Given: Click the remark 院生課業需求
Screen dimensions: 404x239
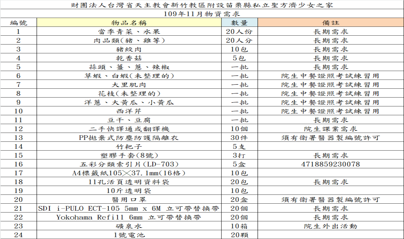Looking at the screenshot, I should tap(331, 129).
